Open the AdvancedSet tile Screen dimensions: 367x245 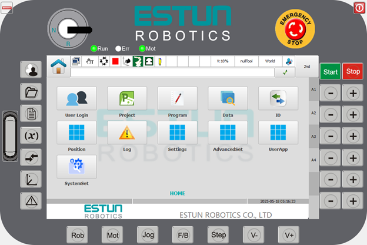(228, 133)
